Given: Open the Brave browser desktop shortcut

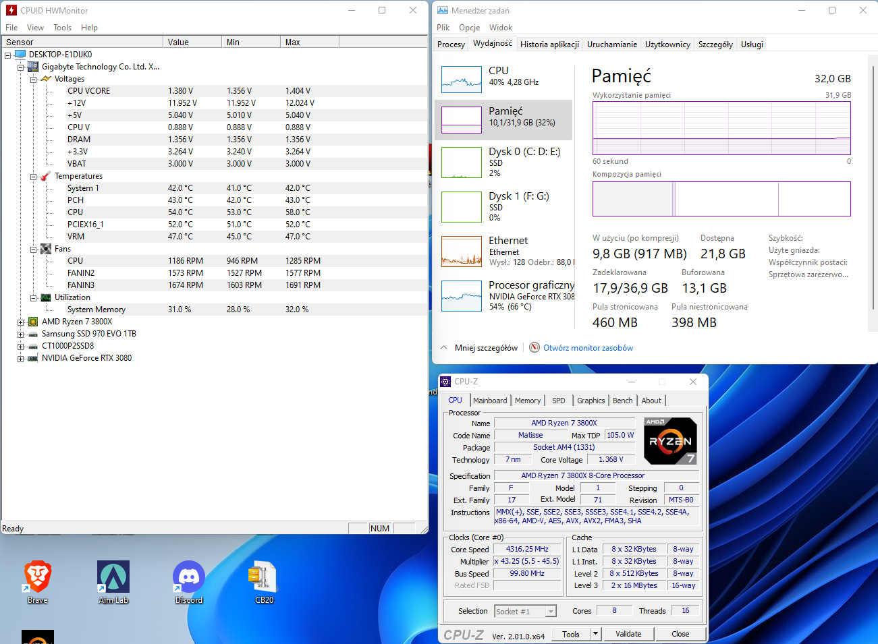Looking at the screenshot, I should [x=38, y=577].
